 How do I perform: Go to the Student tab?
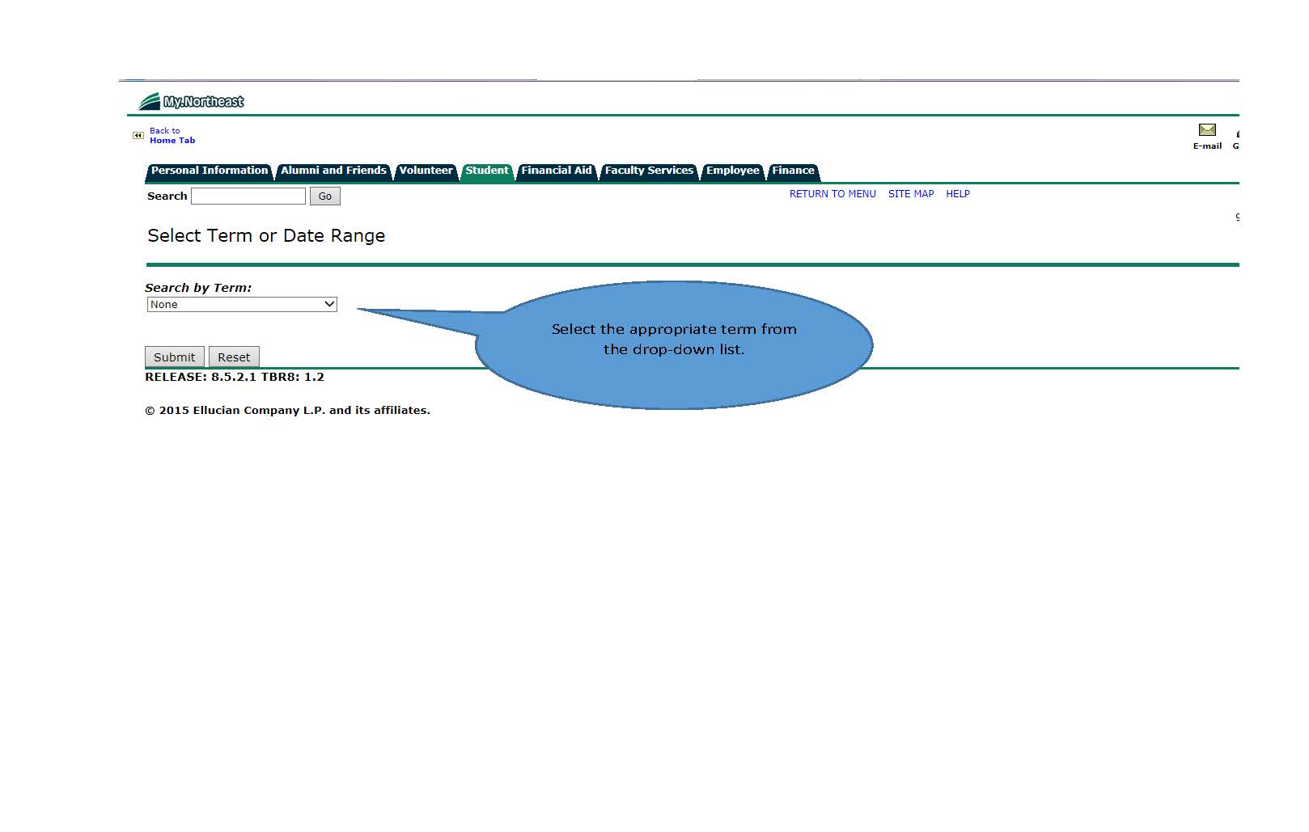[x=486, y=171]
